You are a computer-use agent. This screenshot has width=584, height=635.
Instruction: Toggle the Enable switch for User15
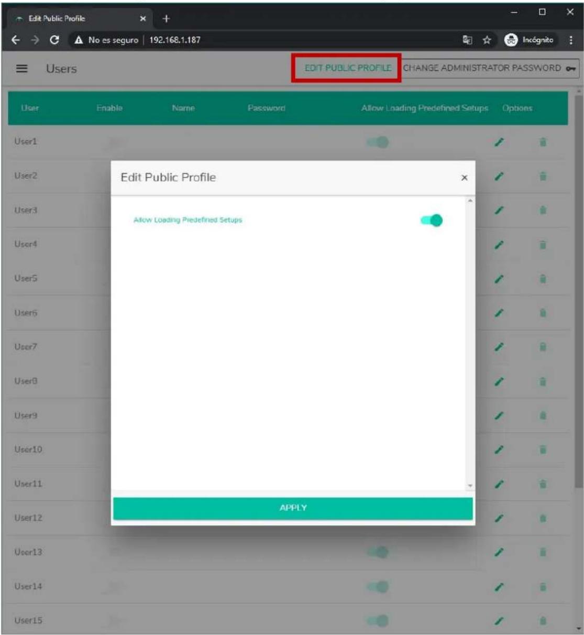coord(115,621)
